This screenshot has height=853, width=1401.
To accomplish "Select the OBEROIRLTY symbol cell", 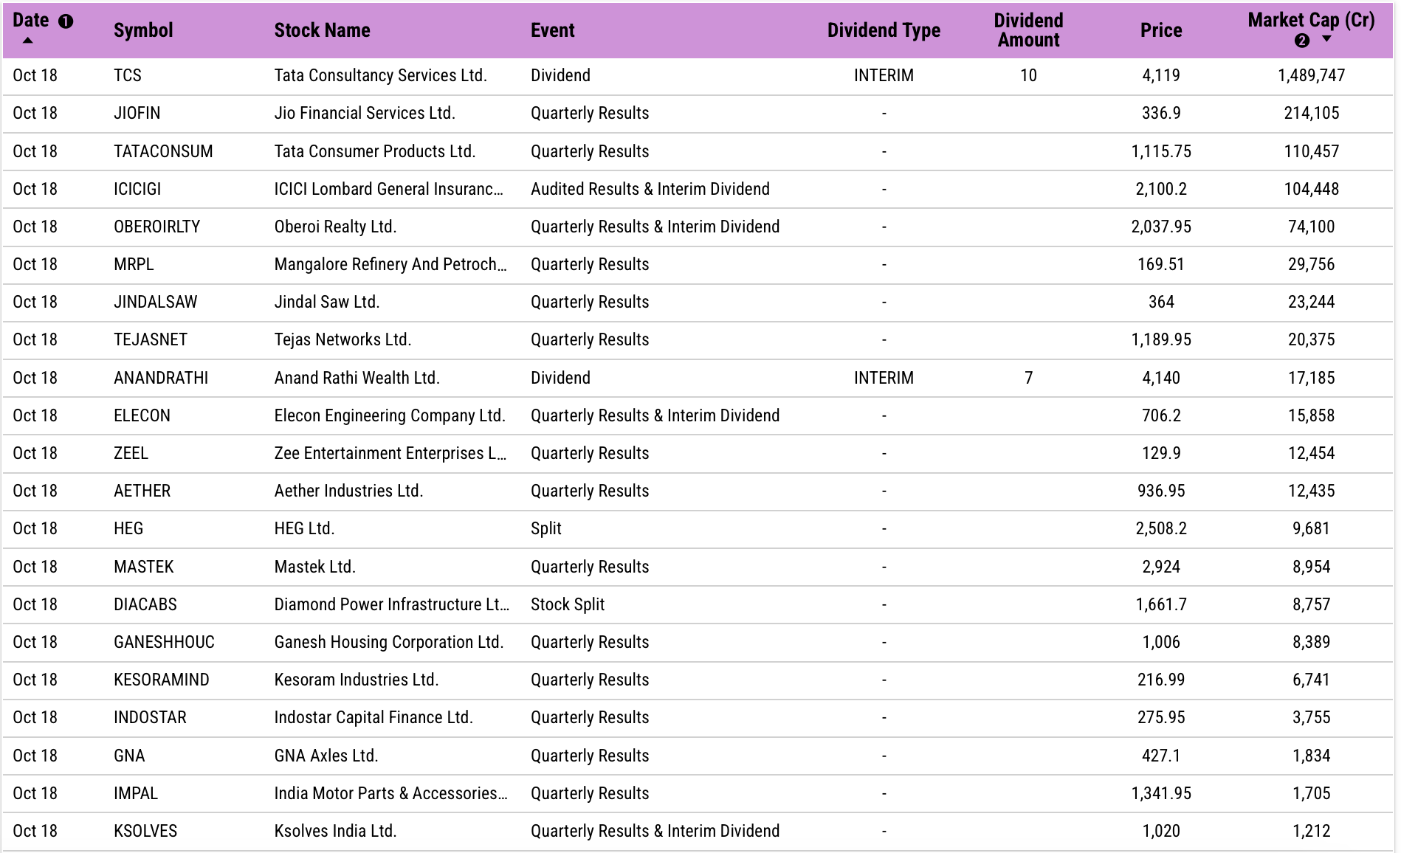I will pos(157,227).
